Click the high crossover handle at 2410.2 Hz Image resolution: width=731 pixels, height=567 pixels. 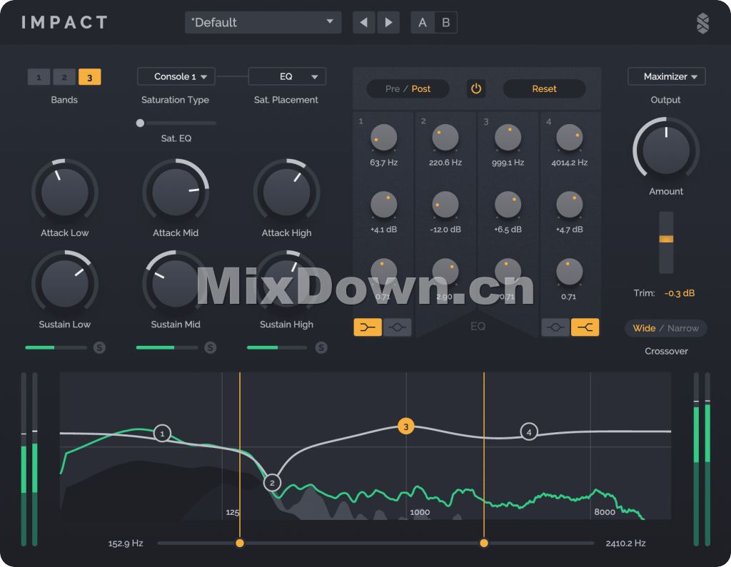point(484,543)
